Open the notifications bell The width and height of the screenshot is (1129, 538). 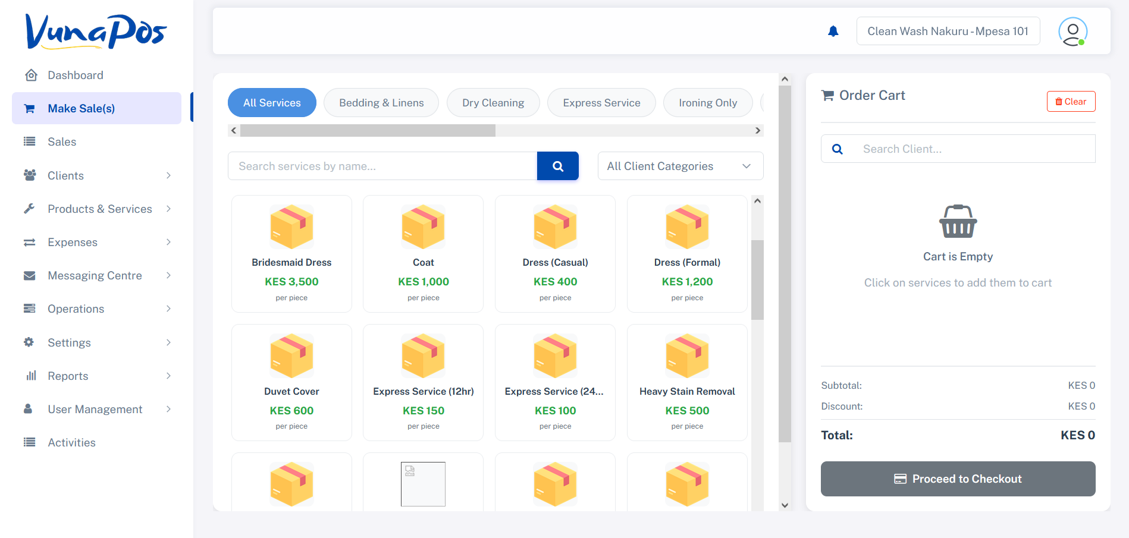coord(833,32)
